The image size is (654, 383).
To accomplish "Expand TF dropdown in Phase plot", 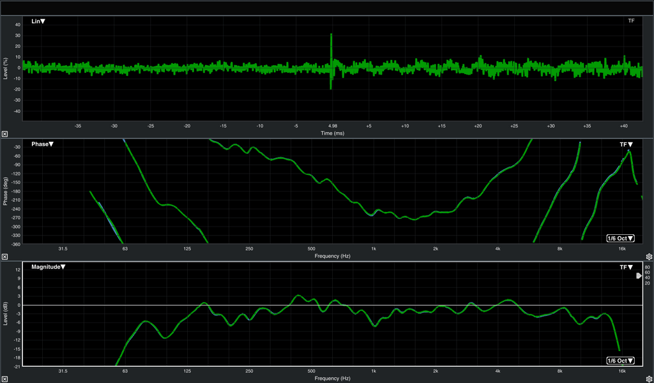I will click(626, 145).
